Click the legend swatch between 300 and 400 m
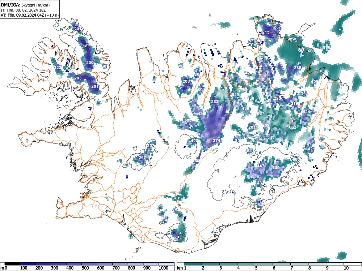The image size is (362, 271). click(58, 264)
